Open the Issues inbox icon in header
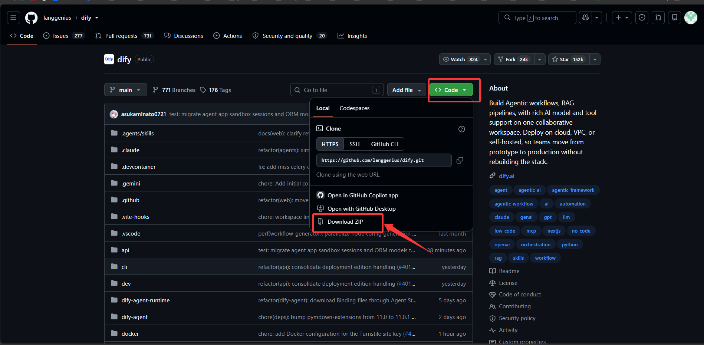 click(x=642, y=17)
